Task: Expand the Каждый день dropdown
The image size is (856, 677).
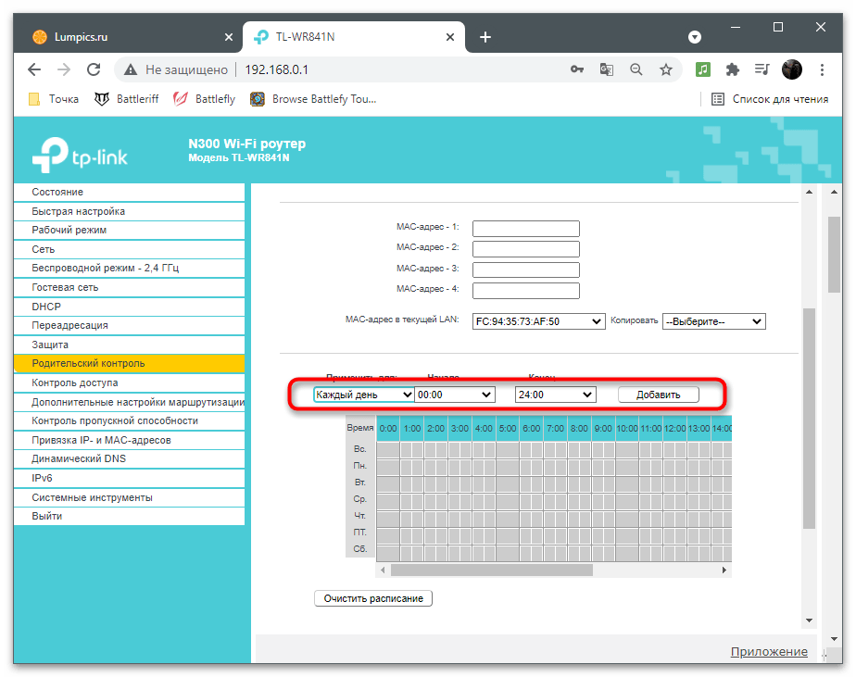Action: pyautogui.click(x=363, y=395)
